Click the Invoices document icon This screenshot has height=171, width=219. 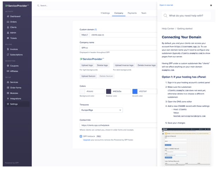[x=8, y=49]
